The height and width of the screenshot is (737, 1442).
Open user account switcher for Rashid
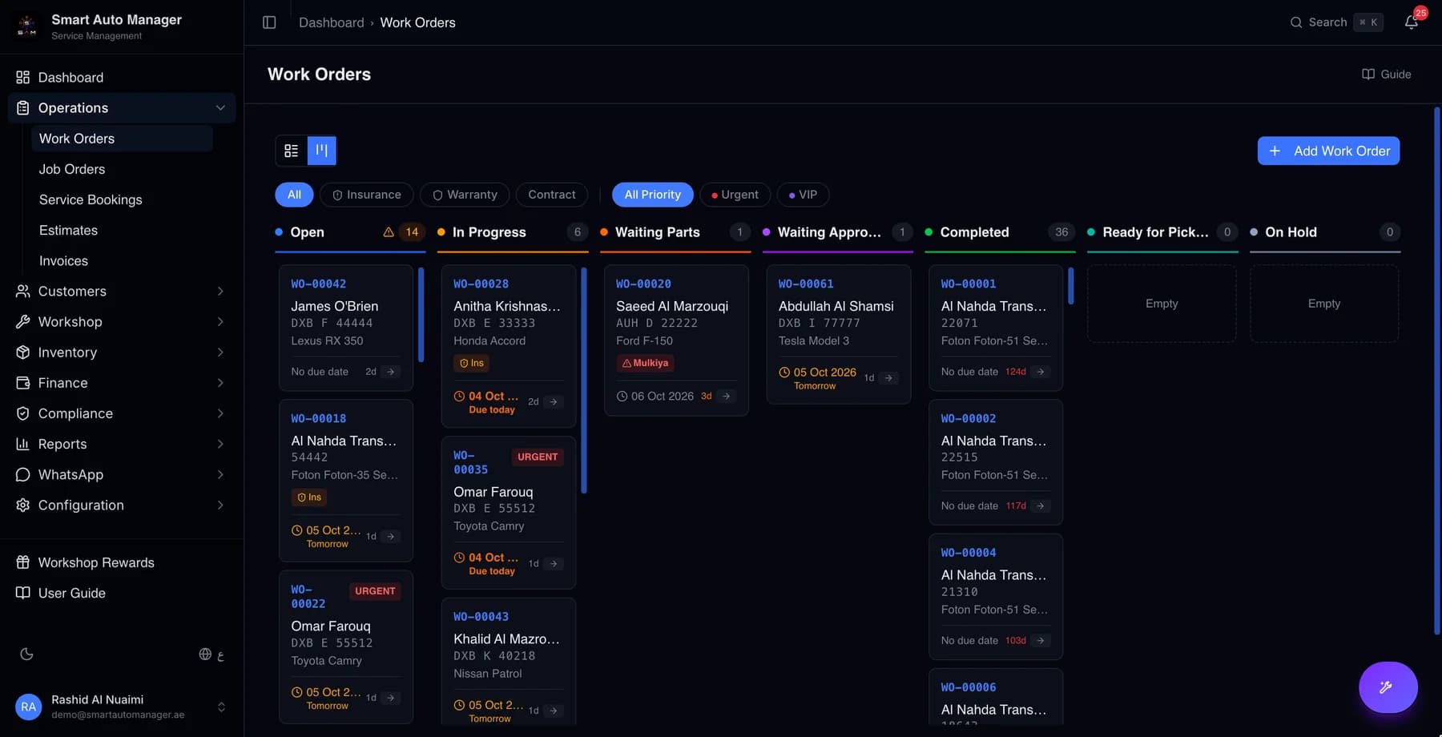click(122, 707)
